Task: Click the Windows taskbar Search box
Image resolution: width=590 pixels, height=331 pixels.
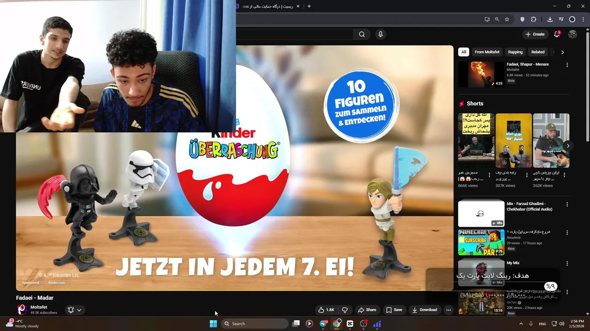Action: pos(255,324)
